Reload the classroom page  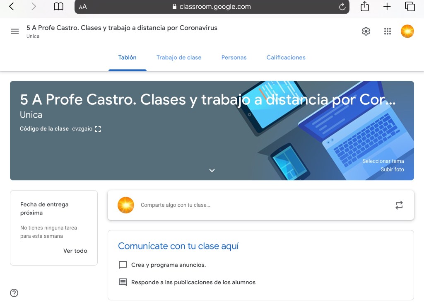point(342,7)
